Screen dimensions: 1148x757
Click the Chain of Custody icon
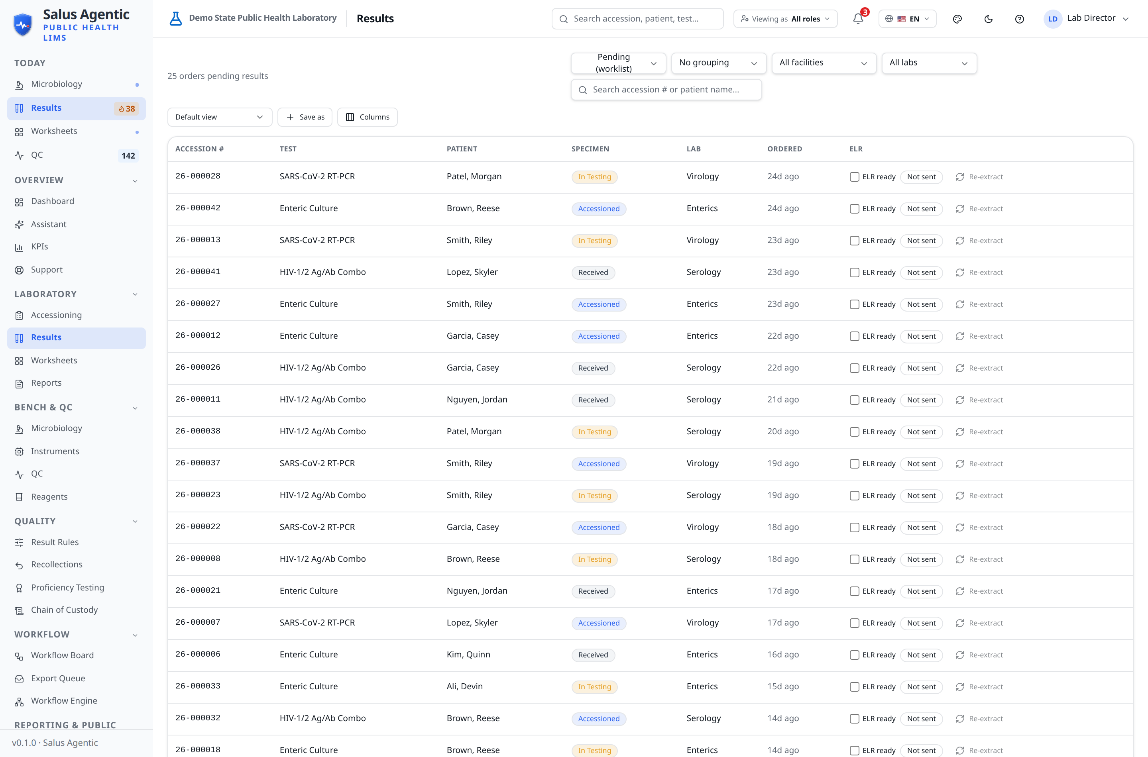pyautogui.click(x=19, y=611)
